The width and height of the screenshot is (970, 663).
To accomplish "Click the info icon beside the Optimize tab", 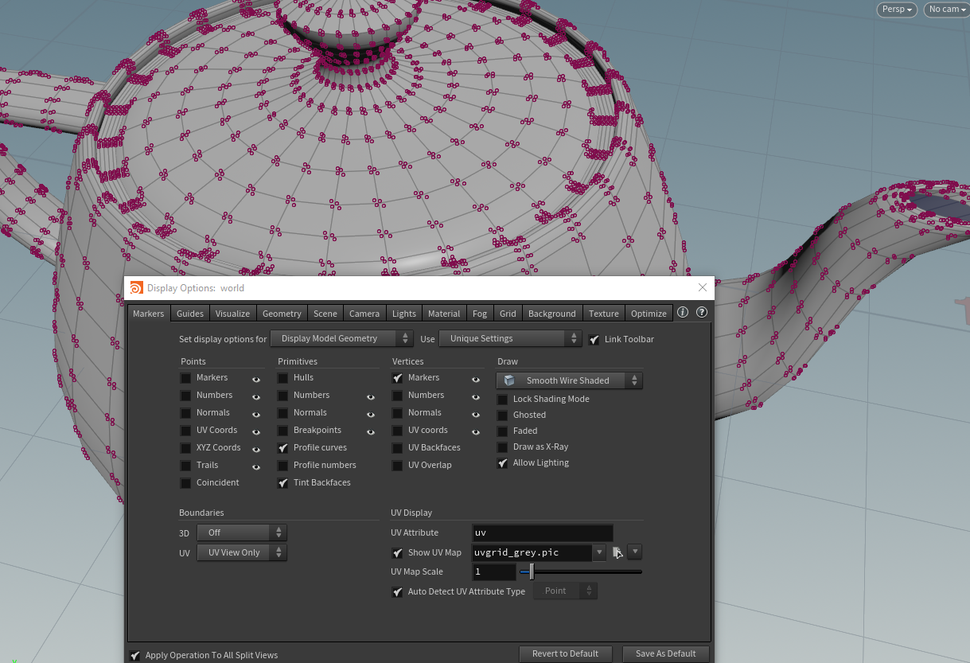I will 683,313.
